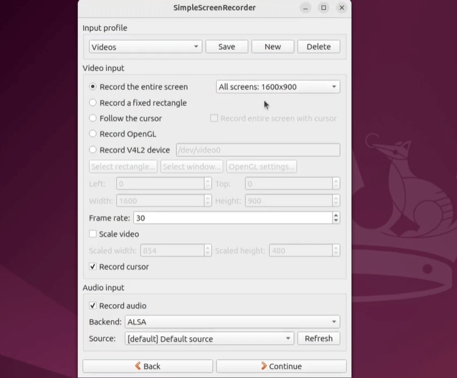The image size is (457, 378).
Task: Click the /dev/video0 device field
Action: [x=258, y=150]
